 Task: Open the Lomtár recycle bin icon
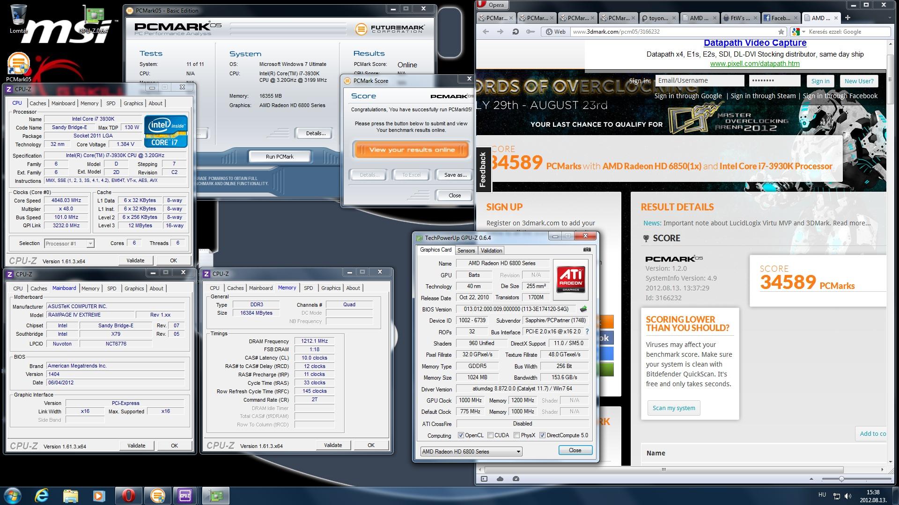pyautogui.click(x=18, y=19)
